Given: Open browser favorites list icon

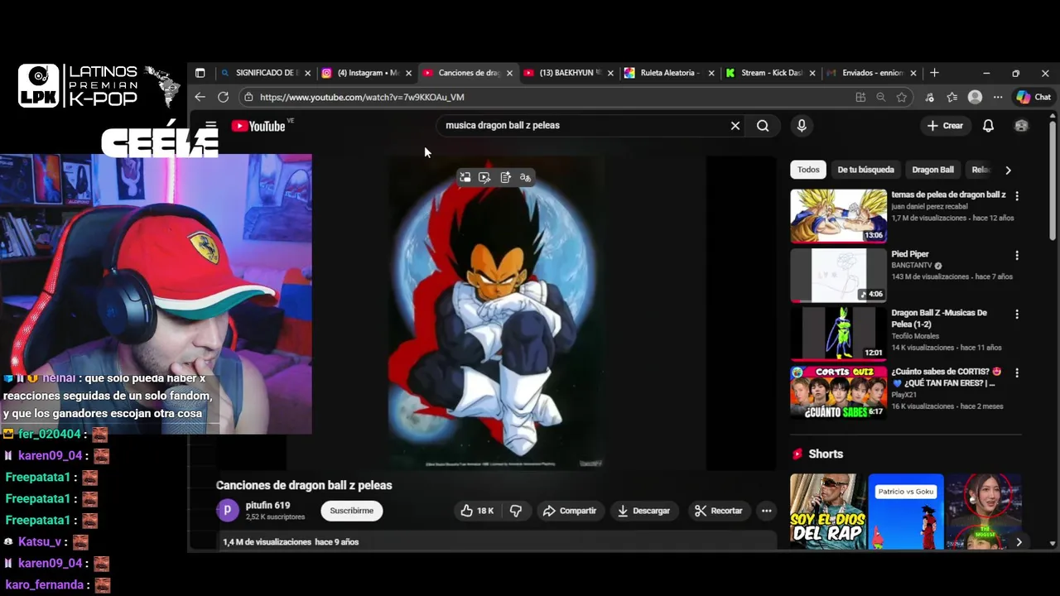Looking at the screenshot, I should 952,97.
